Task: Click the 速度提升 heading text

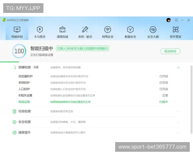Action: click(x=24, y=132)
